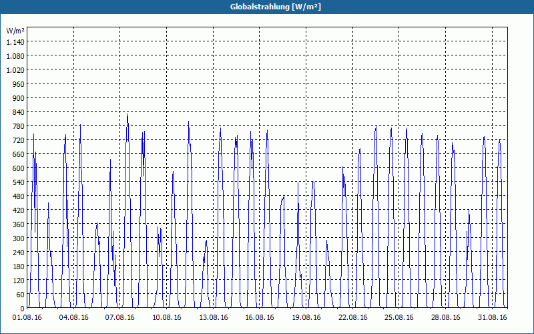Click the 07.08.16 date label
This screenshot has width=534, height=334.
pyautogui.click(x=120, y=318)
